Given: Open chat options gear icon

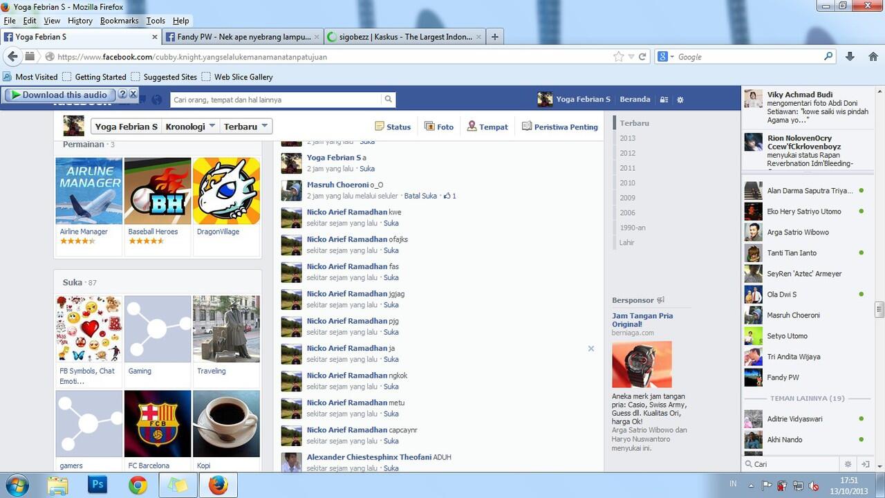Looking at the screenshot, I should (x=848, y=464).
